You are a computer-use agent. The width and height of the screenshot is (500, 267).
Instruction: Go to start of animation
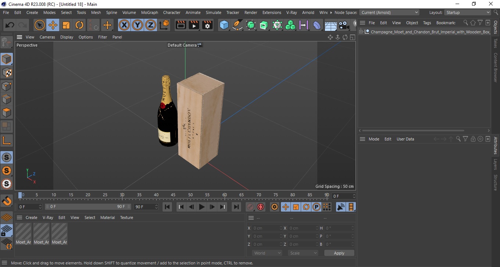[x=167, y=207]
